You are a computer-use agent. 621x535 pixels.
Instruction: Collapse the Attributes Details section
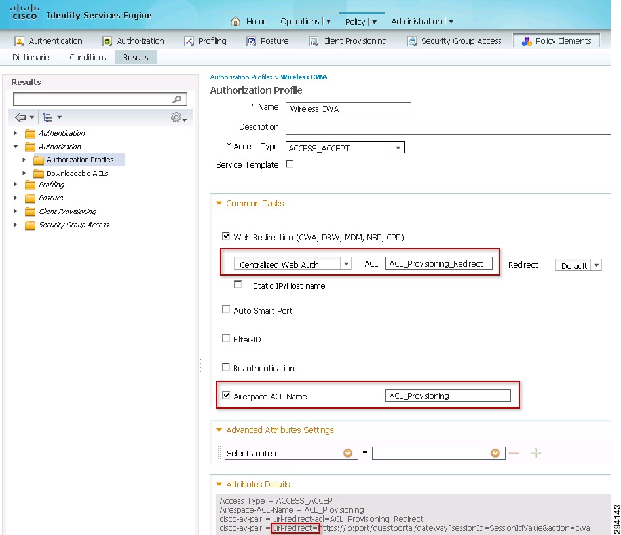pyautogui.click(x=219, y=484)
